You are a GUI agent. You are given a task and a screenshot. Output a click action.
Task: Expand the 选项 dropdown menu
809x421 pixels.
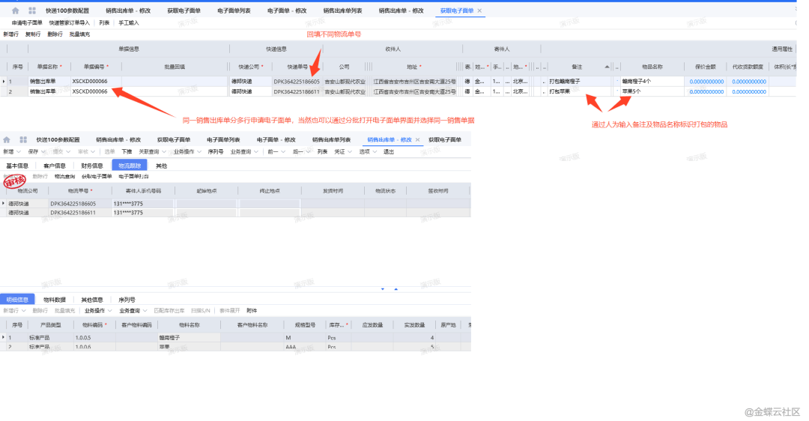pyautogui.click(x=367, y=151)
